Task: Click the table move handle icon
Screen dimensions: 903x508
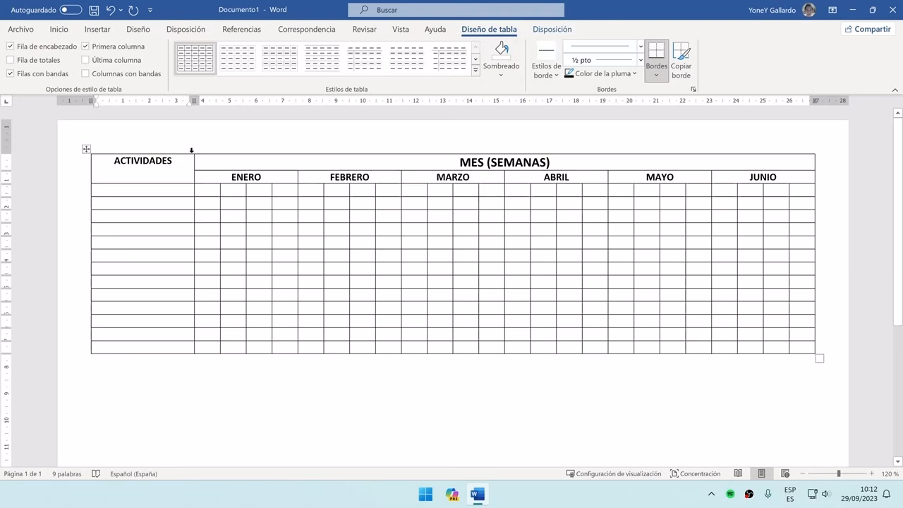Action: (x=86, y=149)
